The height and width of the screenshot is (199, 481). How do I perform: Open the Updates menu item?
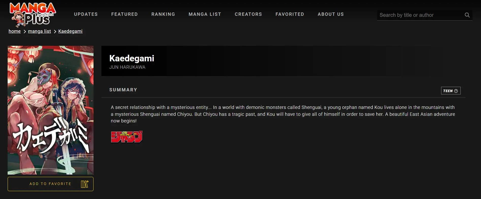click(x=86, y=14)
